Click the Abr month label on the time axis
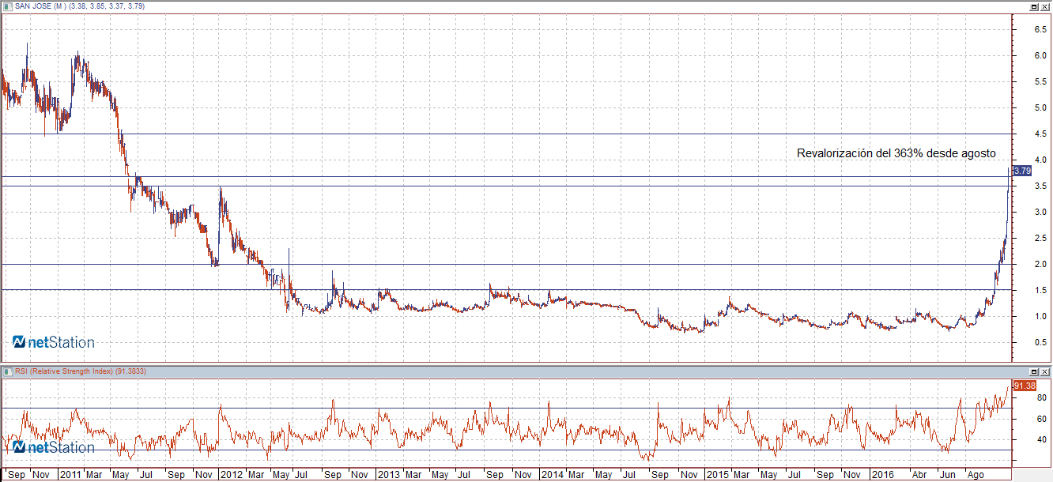The width and height of the screenshot is (1053, 482). coord(919,475)
